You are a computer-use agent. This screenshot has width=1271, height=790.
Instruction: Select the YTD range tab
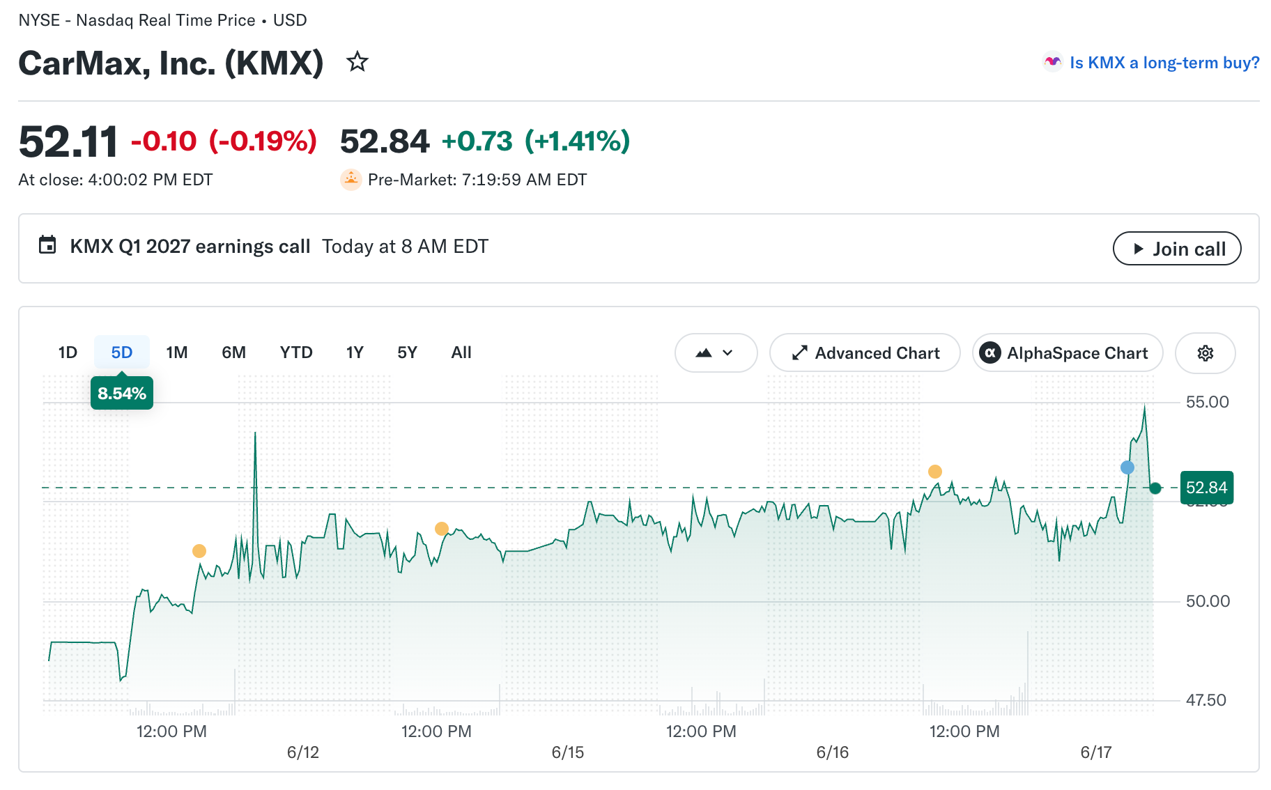point(296,353)
